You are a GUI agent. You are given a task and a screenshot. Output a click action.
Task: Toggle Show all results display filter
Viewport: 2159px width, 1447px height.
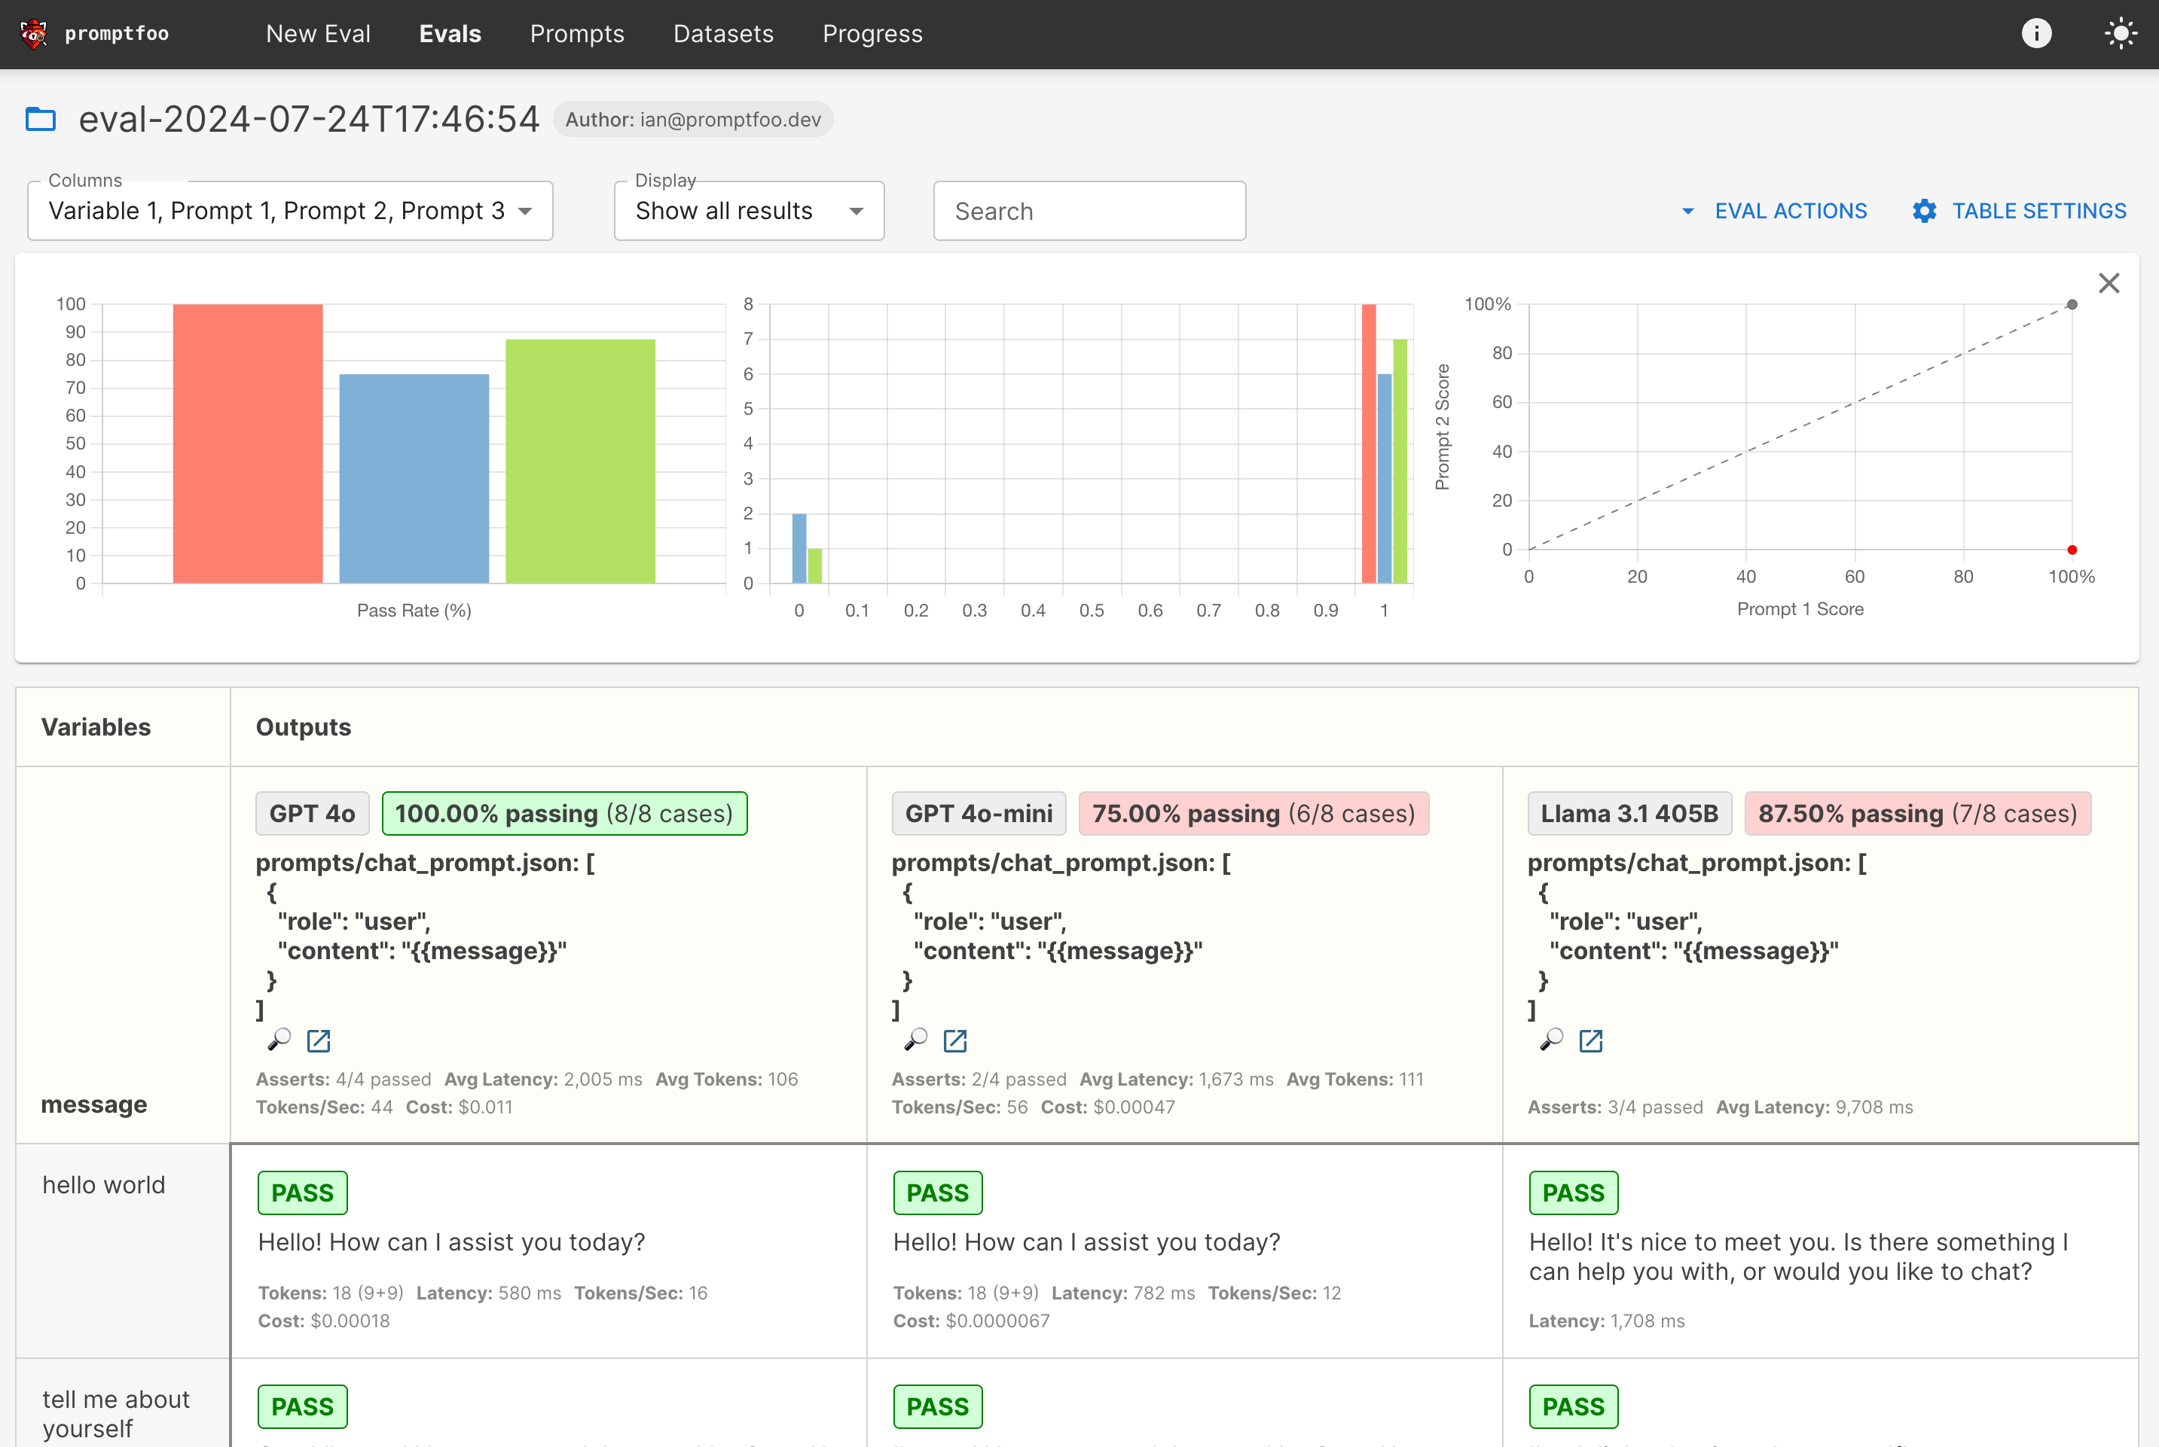tap(747, 210)
